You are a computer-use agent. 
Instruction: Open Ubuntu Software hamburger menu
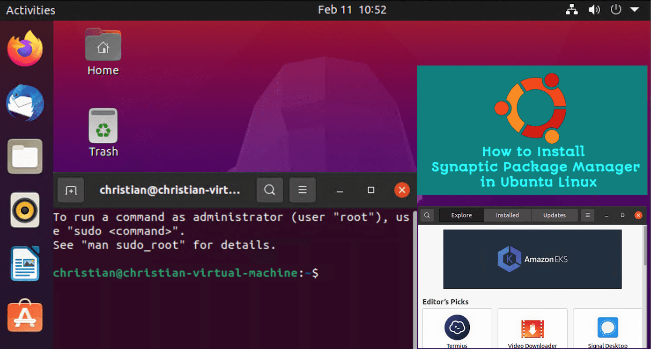coord(588,215)
